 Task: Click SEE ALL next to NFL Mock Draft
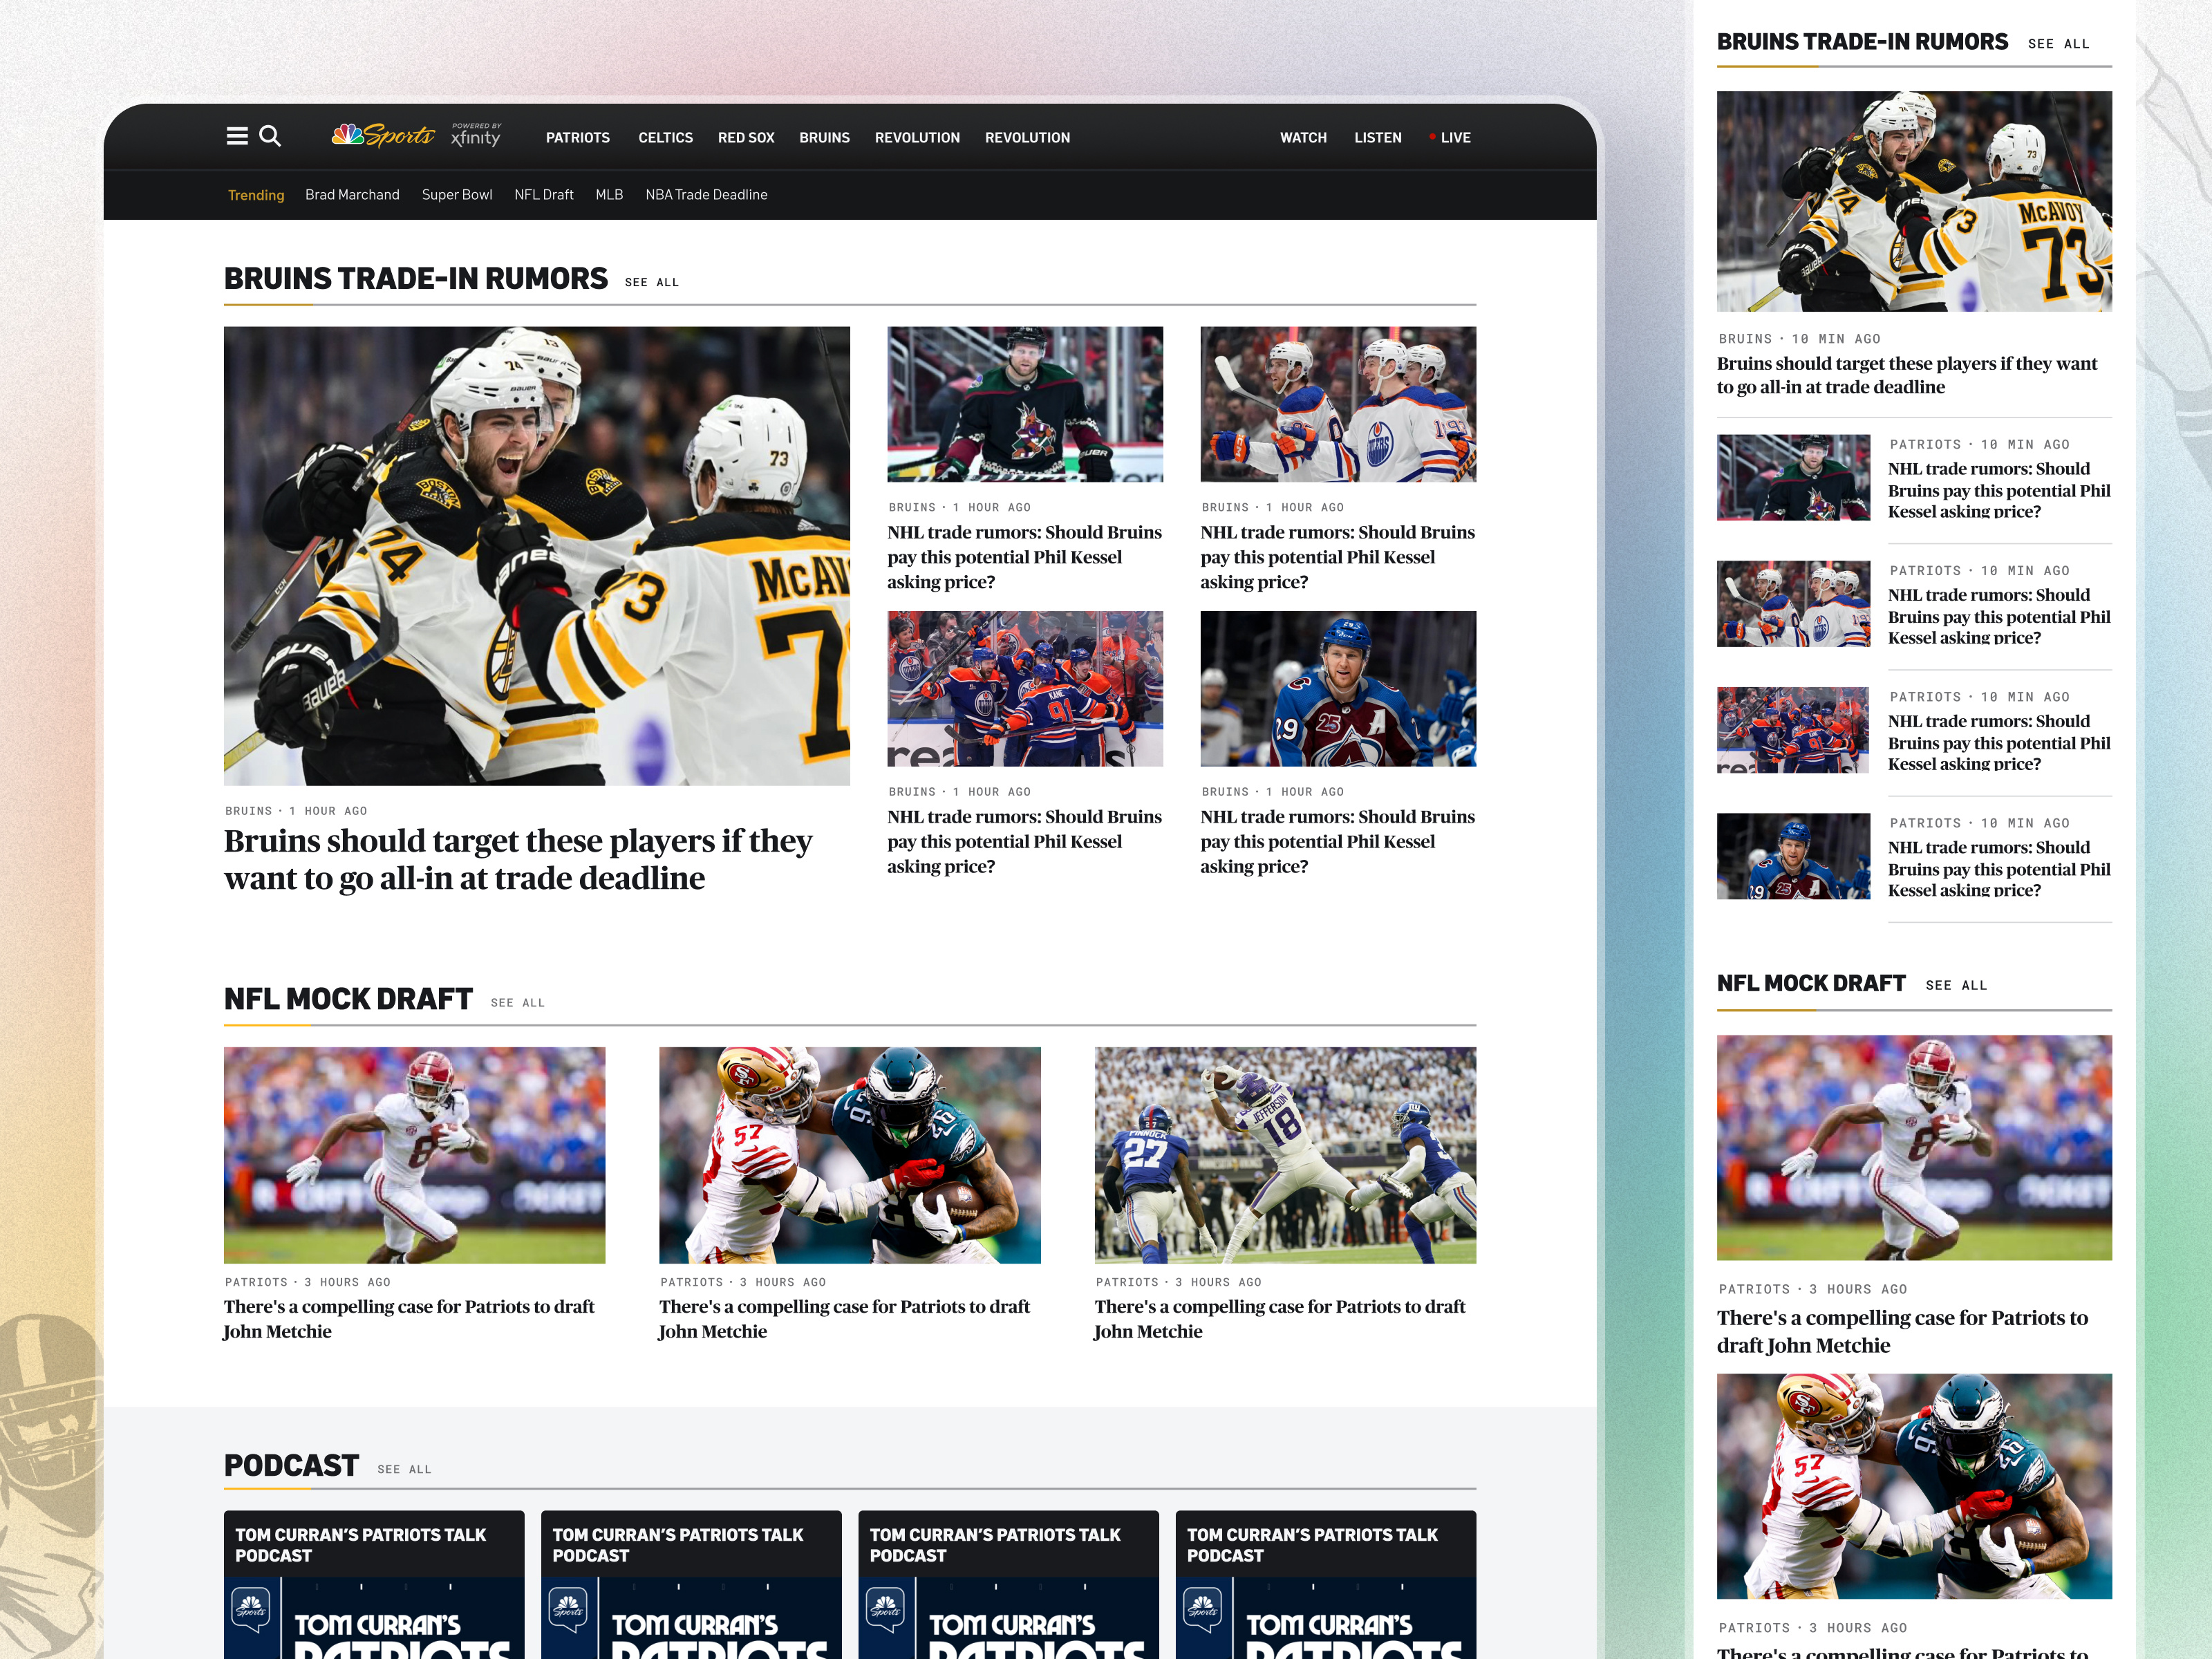pyautogui.click(x=517, y=1002)
